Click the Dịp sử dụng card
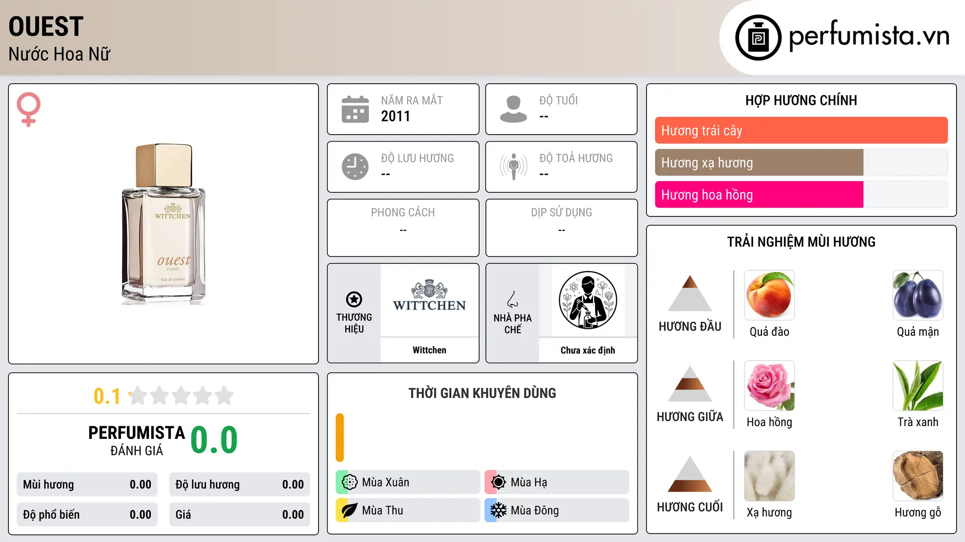Viewport: 965px width, 542px height. click(562, 228)
